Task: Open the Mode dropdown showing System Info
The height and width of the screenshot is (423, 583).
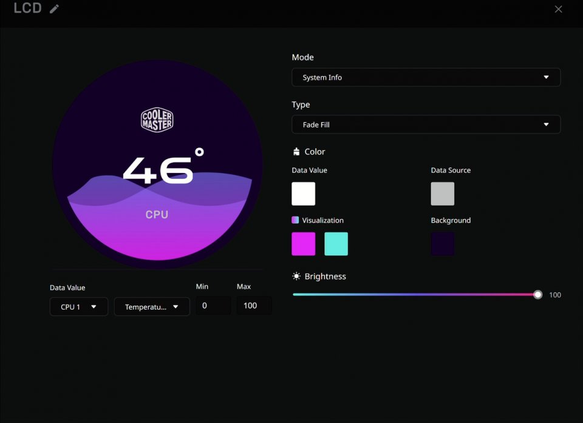Action: click(426, 78)
